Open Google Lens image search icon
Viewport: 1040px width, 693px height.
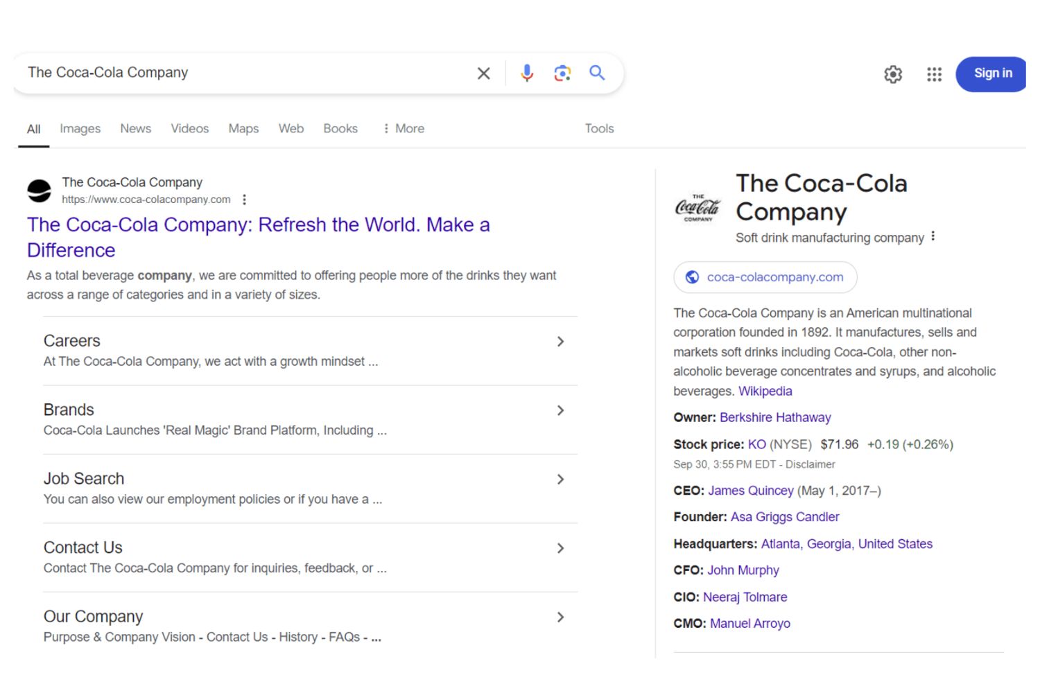pos(562,73)
